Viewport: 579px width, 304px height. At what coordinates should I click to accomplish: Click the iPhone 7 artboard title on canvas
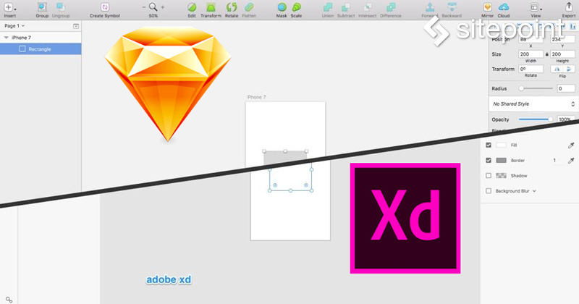[x=256, y=97]
